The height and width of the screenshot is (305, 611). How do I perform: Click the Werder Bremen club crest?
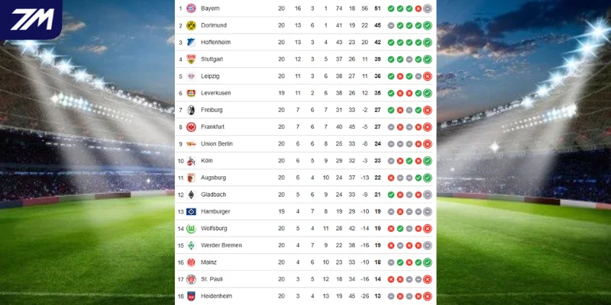191,246
